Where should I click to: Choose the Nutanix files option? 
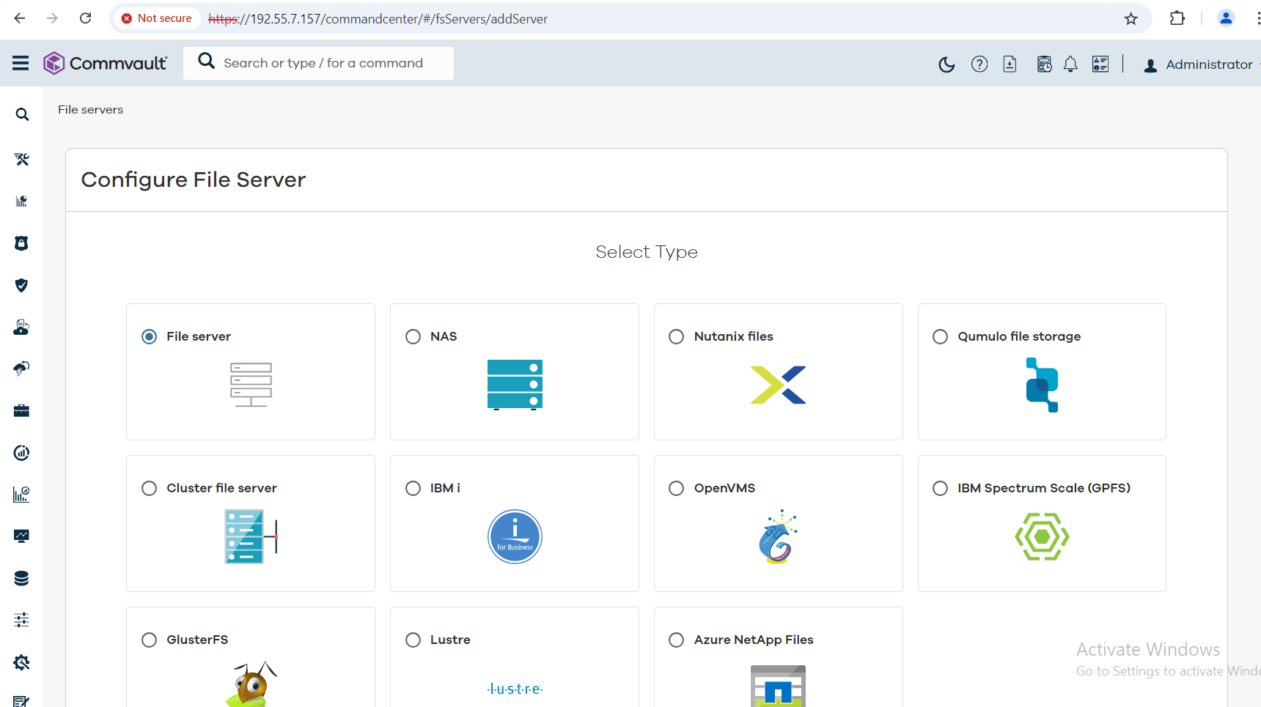pos(677,336)
